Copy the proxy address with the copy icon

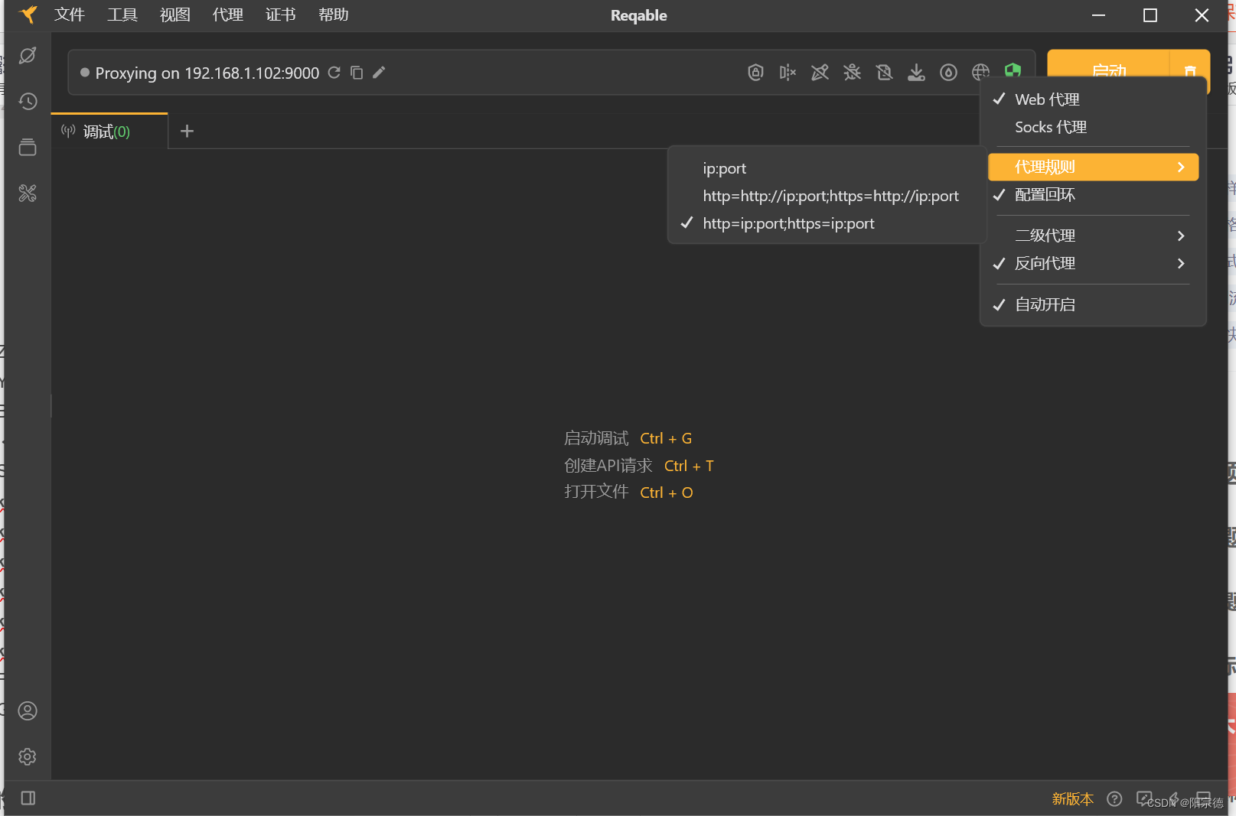(x=357, y=73)
